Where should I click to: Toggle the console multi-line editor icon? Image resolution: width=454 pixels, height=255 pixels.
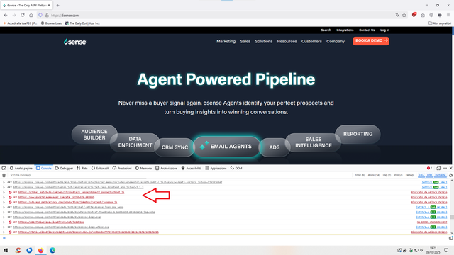(x=451, y=238)
